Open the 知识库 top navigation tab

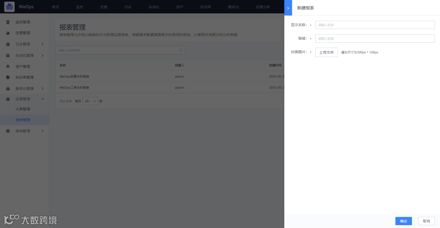(206, 7)
